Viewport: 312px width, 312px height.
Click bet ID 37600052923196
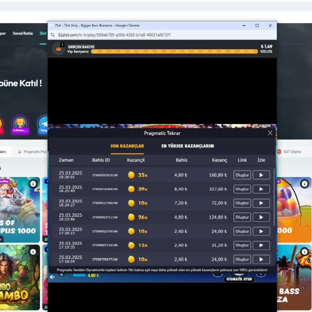coord(105,175)
